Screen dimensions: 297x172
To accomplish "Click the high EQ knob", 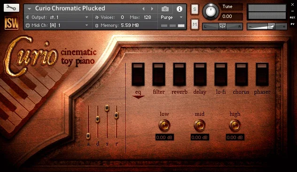I will coord(235,125).
